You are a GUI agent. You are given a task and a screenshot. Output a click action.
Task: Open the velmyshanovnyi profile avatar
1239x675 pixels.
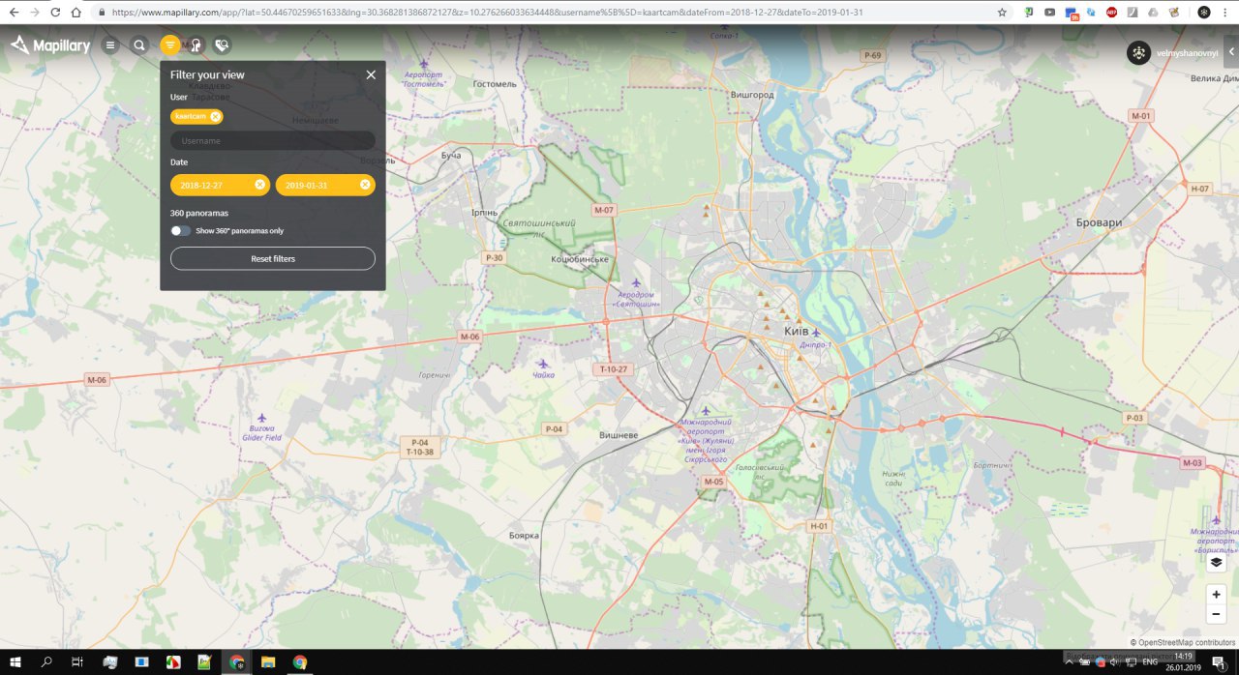tap(1138, 53)
